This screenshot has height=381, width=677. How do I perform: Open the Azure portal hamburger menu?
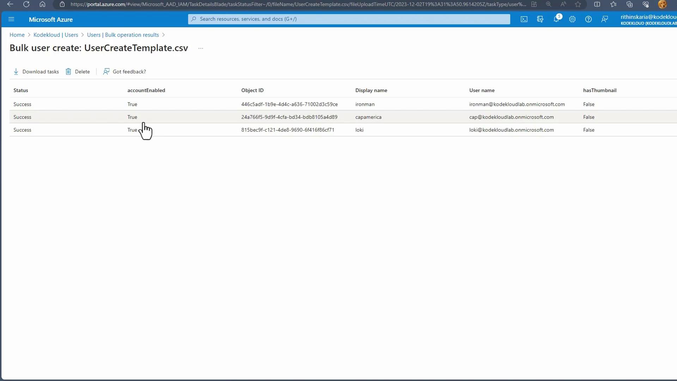(11, 19)
